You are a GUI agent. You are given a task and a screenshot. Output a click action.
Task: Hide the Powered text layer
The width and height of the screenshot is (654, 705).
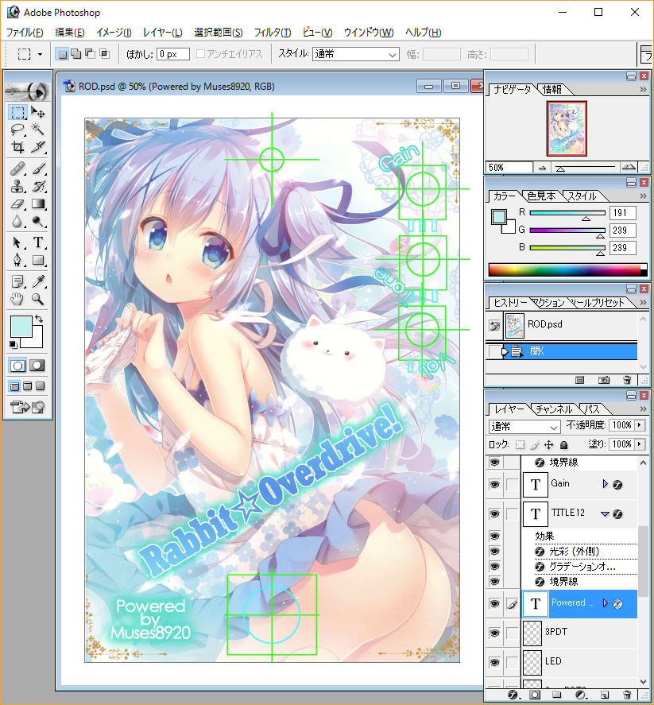click(494, 604)
